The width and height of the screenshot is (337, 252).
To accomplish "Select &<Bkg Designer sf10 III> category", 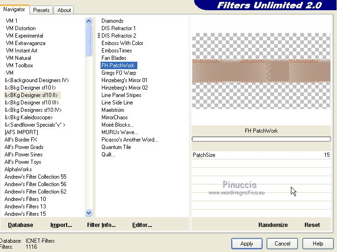I will point(32,103).
